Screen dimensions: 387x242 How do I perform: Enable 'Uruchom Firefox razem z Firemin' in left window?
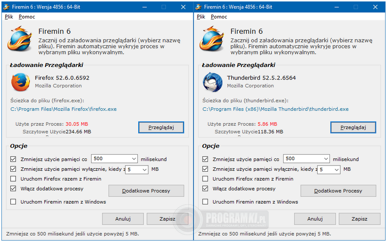point(13,179)
